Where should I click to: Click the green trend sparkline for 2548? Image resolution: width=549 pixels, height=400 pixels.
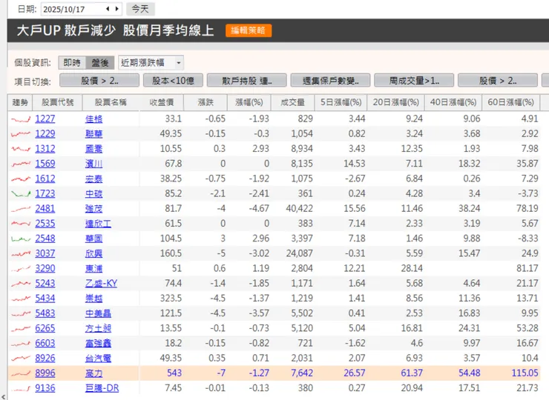point(21,239)
